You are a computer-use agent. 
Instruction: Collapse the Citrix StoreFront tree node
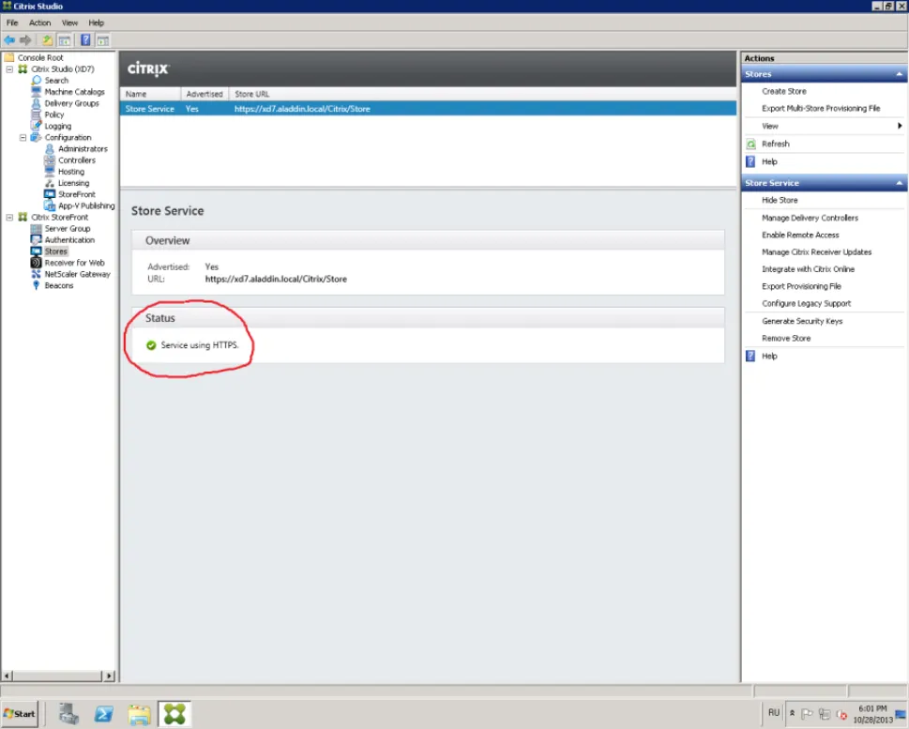[10, 218]
